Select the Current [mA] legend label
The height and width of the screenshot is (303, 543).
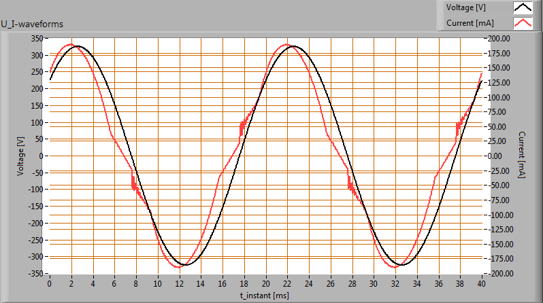470,23
